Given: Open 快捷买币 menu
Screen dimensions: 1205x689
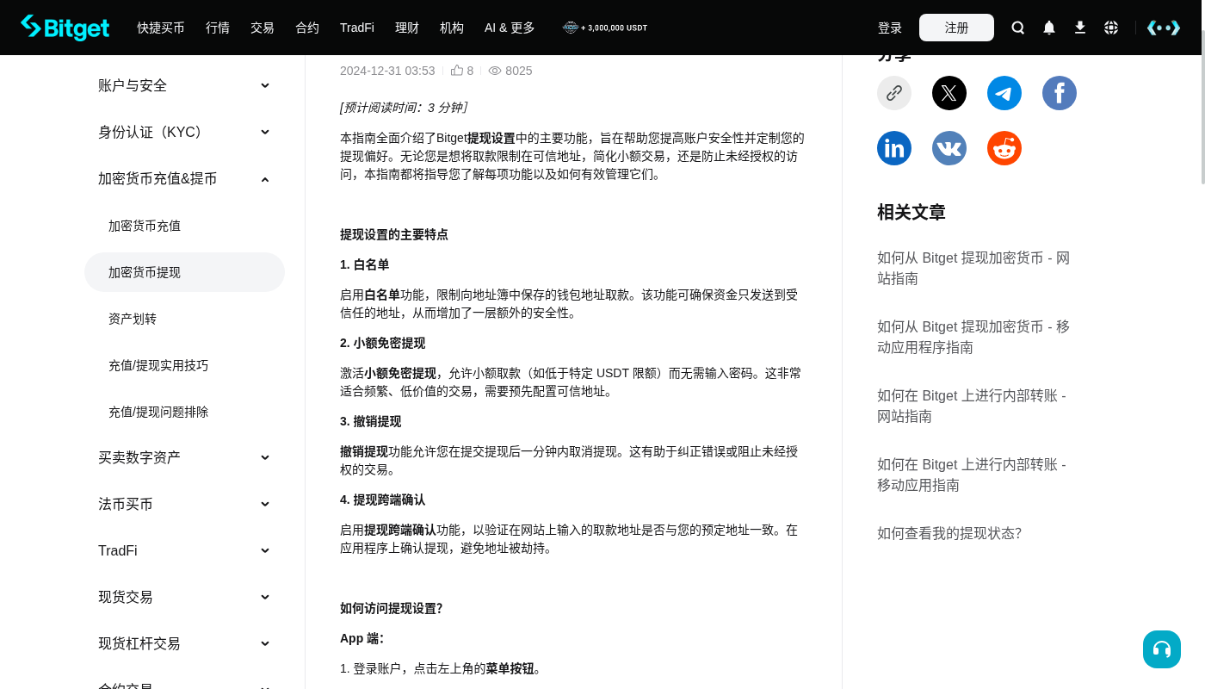Looking at the screenshot, I should tap(161, 28).
